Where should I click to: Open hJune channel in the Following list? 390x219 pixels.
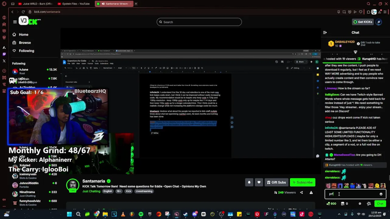pos(34,71)
